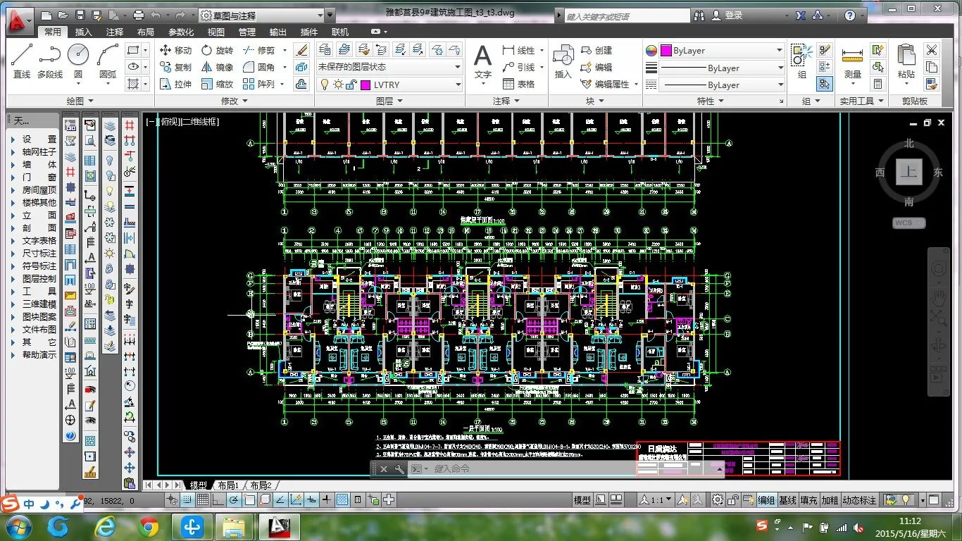
Task: Click the 插入 block insert icon
Action: pos(563,61)
